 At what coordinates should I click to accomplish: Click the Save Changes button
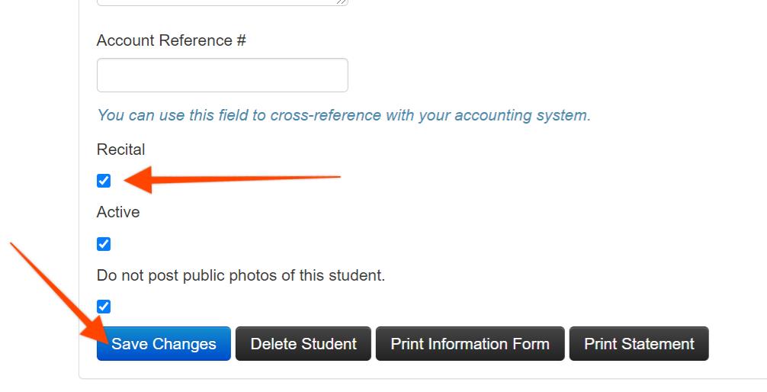[x=163, y=343]
